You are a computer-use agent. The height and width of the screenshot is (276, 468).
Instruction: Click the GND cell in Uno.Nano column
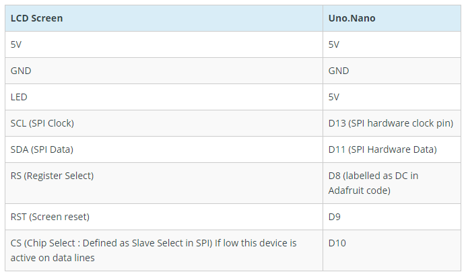(x=392, y=71)
